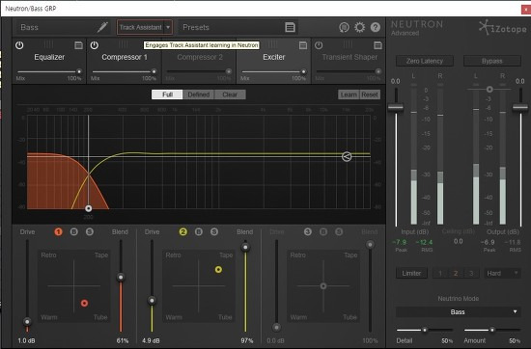Image resolution: width=531 pixels, height=349 pixels.
Task: Switch to the Clear view mode
Action: pos(230,94)
